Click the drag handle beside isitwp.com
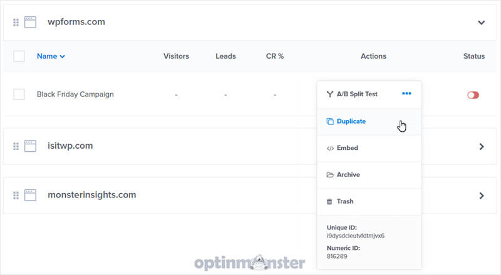The width and height of the screenshot is (501, 275). pyautogui.click(x=16, y=146)
